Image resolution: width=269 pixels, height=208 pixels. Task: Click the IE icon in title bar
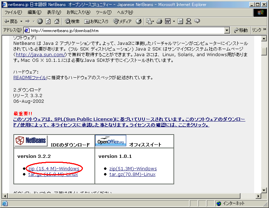click(x=5, y=4)
